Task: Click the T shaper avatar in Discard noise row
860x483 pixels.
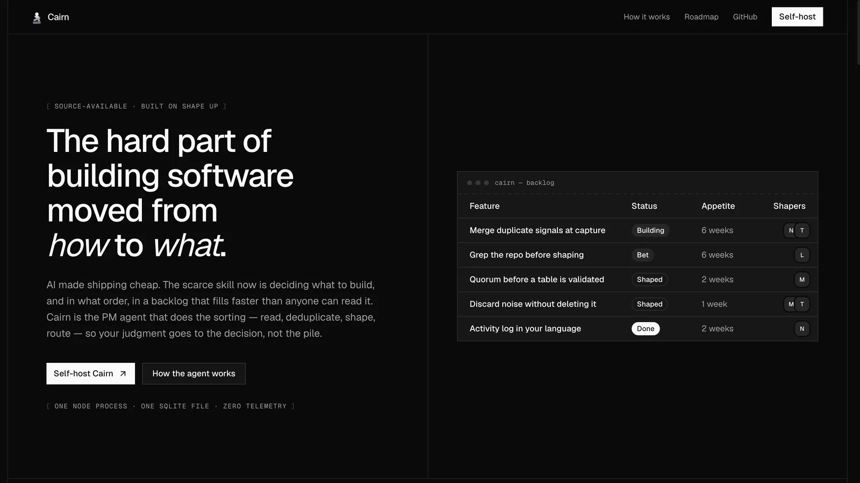Action: pos(802,304)
